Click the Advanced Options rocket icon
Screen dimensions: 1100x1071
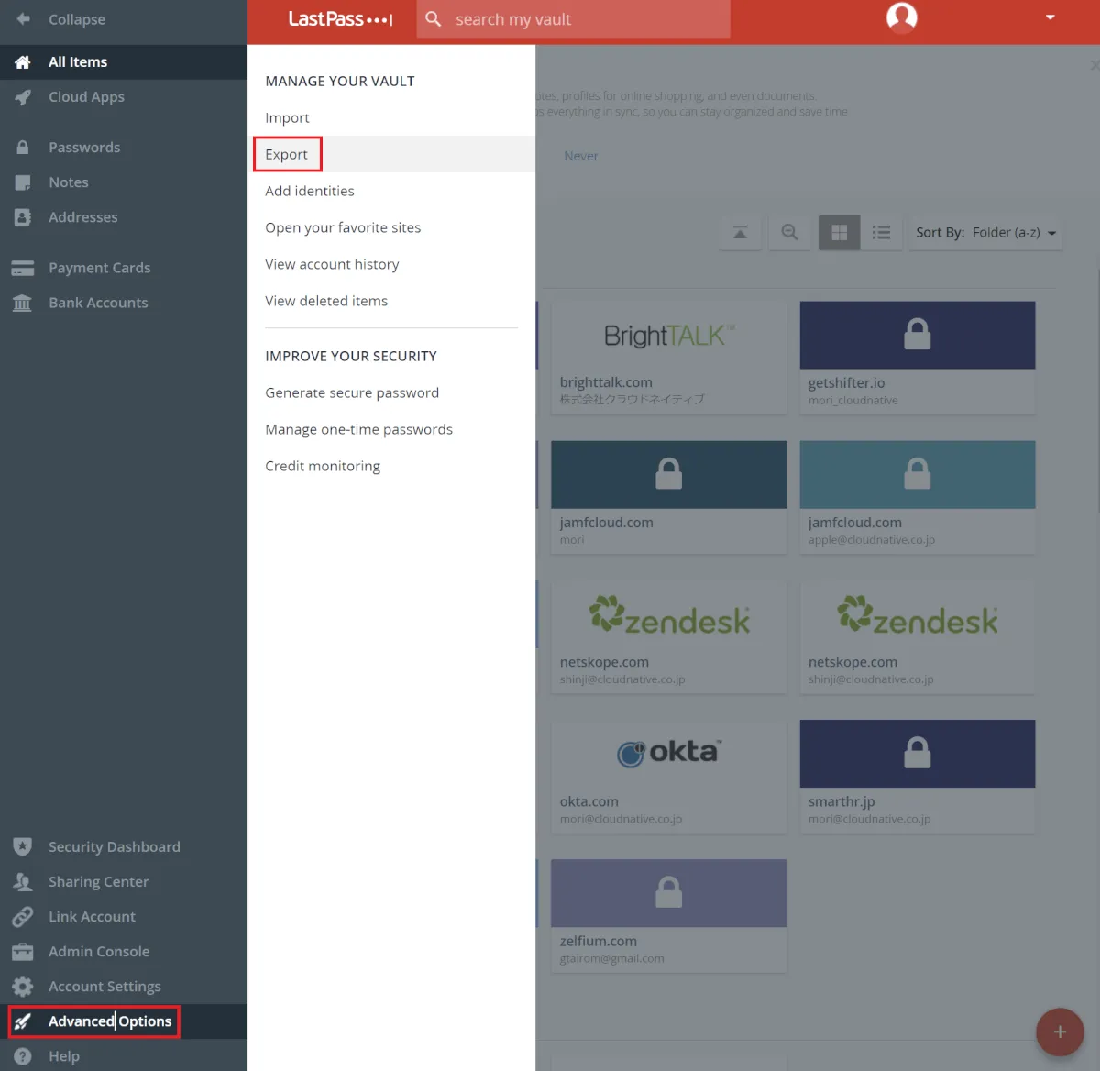(23, 1021)
